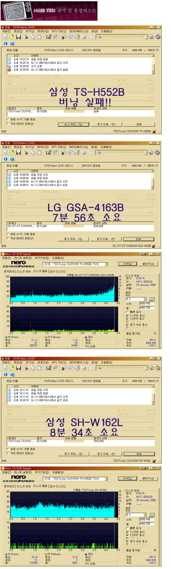
Task: Click Open folder icon in SH-W162L burn window
Action: [12, 368]
